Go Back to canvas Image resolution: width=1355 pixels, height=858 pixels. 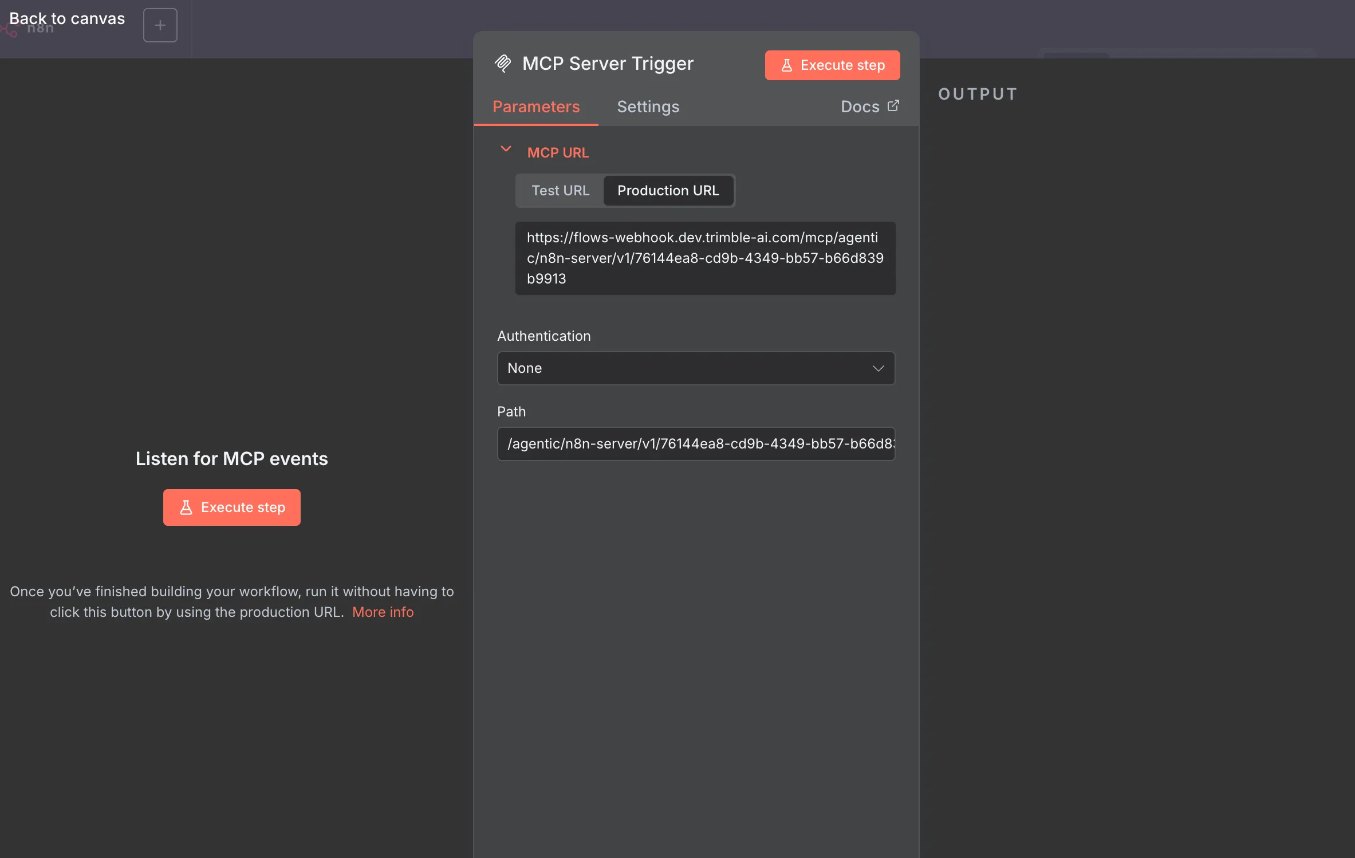[x=67, y=18]
